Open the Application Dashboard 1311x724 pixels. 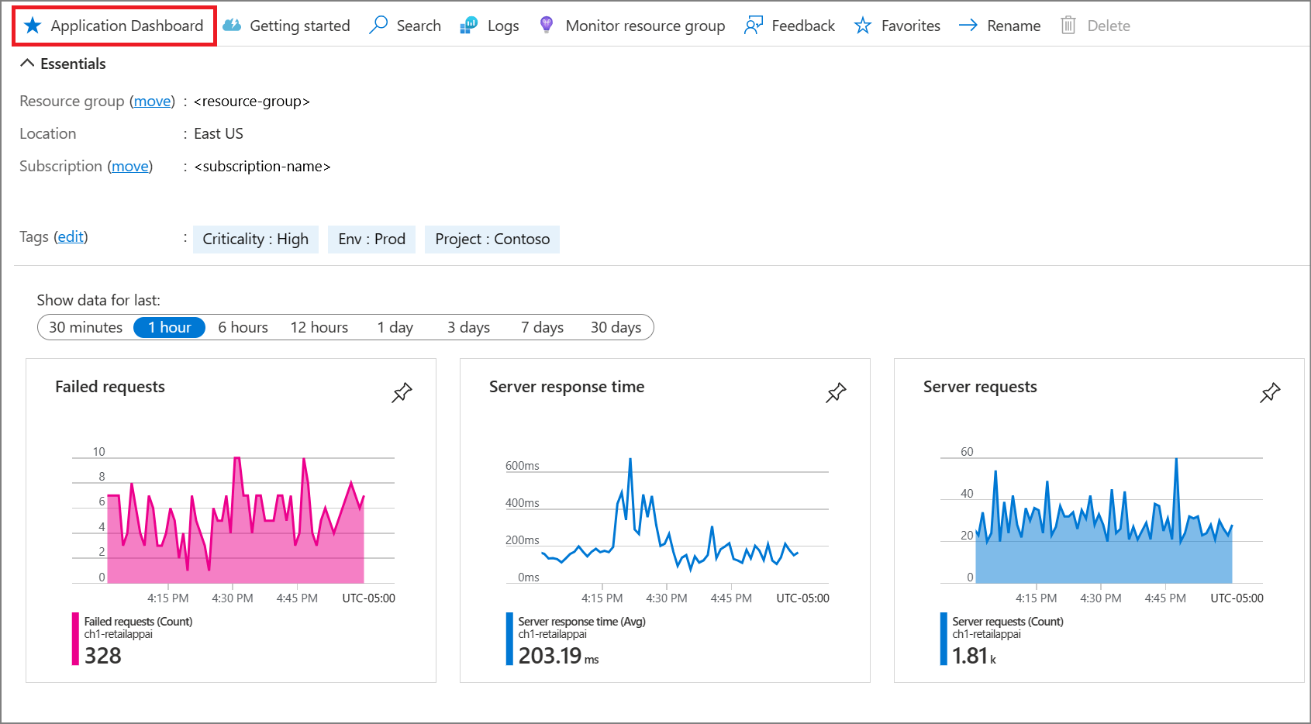click(x=113, y=25)
